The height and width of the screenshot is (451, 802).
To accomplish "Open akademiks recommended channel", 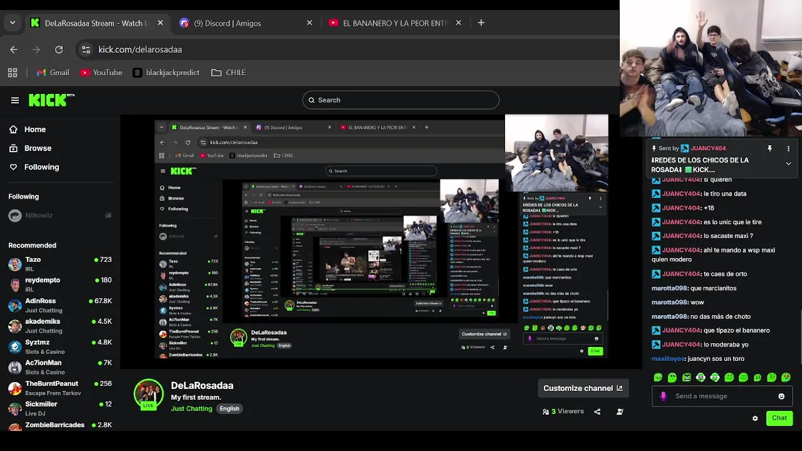I will [x=60, y=326].
